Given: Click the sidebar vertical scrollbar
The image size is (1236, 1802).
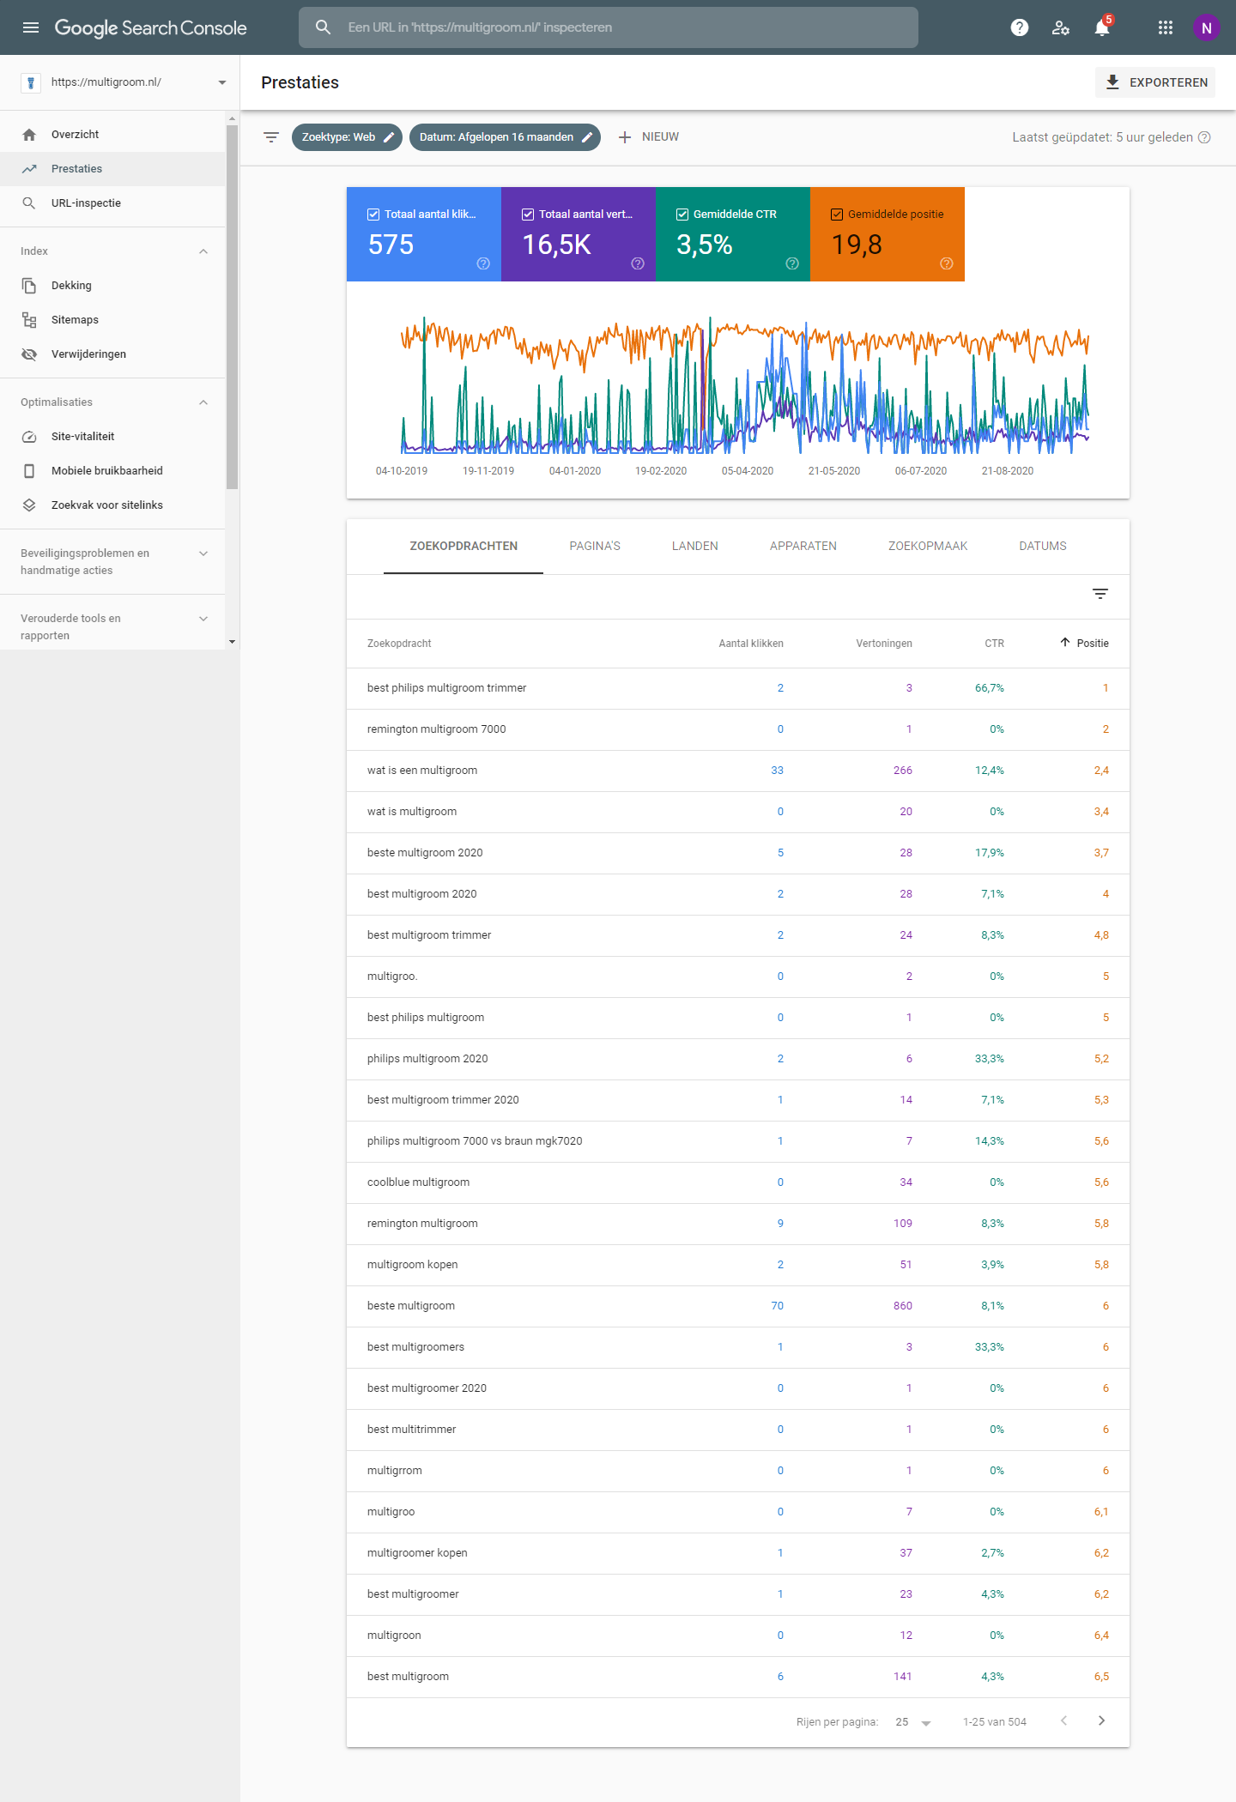Looking at the screenshot, I should tap(232, 307).
